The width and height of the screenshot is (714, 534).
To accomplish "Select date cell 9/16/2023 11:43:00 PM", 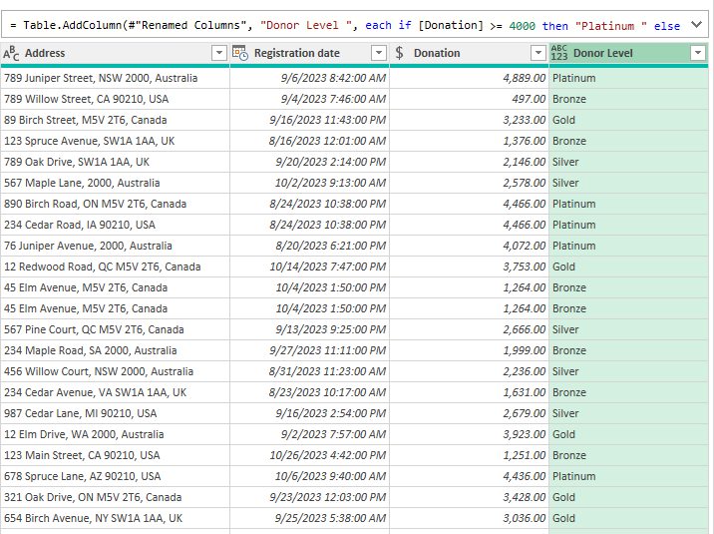I will 310,120.
